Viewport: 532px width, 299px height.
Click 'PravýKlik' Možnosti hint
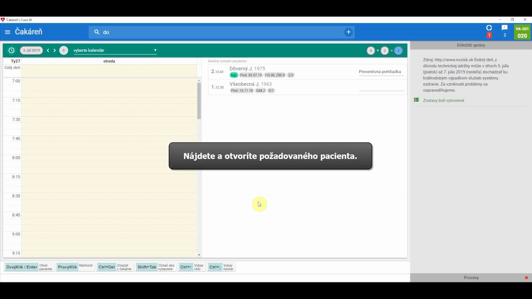pyautogui.click(x=75, y=267)
